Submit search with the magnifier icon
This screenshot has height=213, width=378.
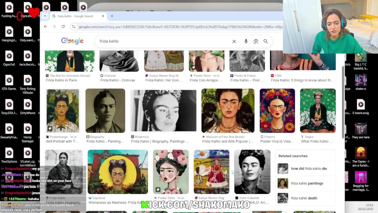[x=265, y=41]
